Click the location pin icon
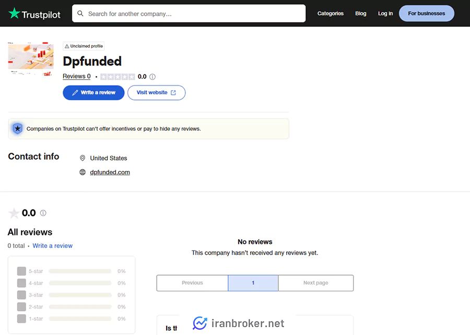Viewport: 470px width, 335px height. (83, 158)
